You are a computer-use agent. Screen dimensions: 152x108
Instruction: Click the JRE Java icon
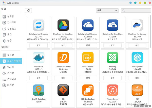tap(137, 90)
